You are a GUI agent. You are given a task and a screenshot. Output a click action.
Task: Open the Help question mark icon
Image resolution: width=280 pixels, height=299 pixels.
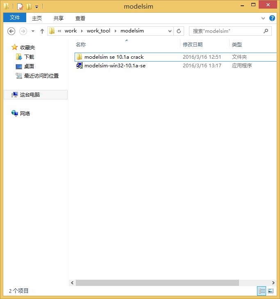coord(272,18)
